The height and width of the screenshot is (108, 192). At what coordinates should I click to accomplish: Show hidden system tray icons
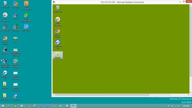165,106
